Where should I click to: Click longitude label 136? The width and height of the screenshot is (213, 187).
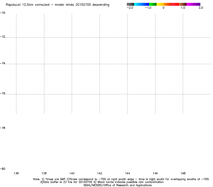[x=16, y=173]
